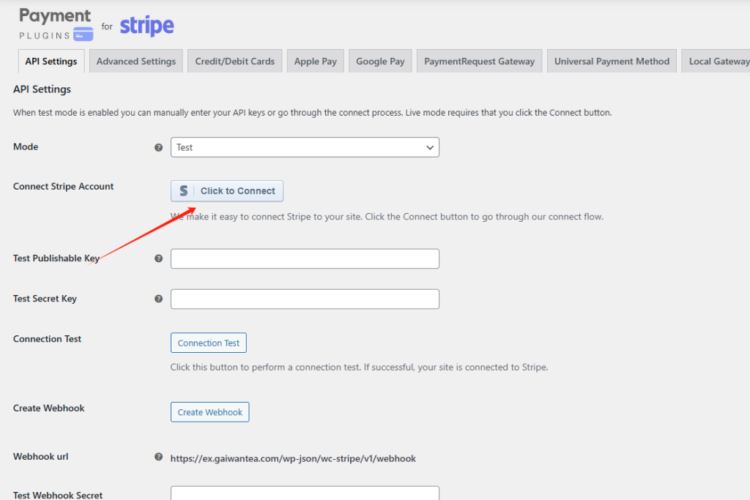Click into the Test Secret Key field
This screenshot has height=500, width=750.
(305, 299)
